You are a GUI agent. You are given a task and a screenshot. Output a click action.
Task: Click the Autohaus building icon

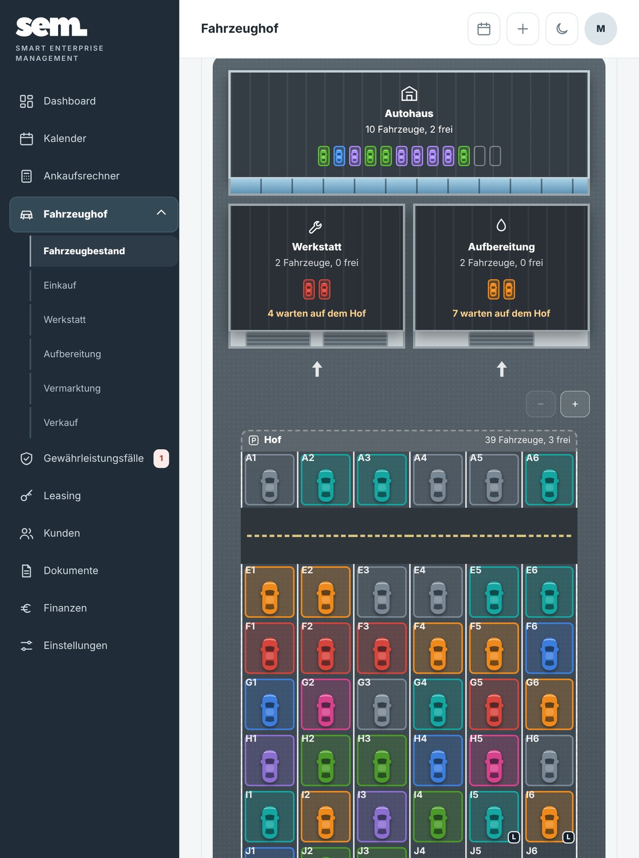409,94
